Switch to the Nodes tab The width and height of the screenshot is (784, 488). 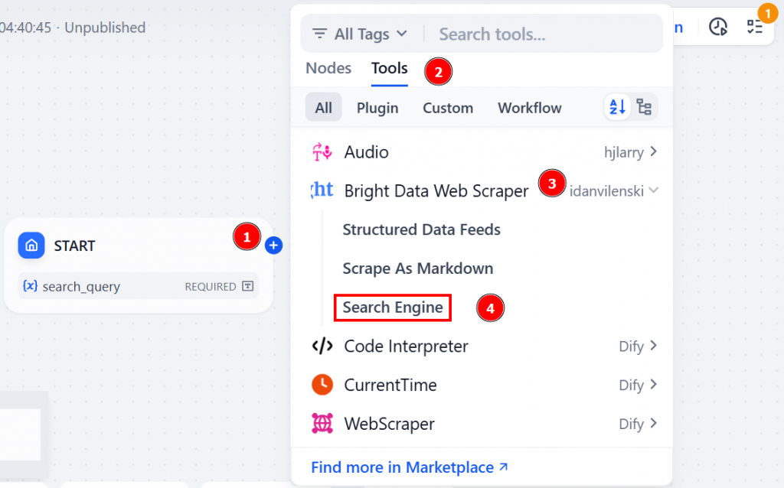pos(328,68)
